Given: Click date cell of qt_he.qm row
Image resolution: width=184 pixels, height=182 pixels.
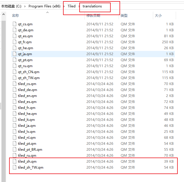Looking at the screenshot, I should tap(100, 48).
